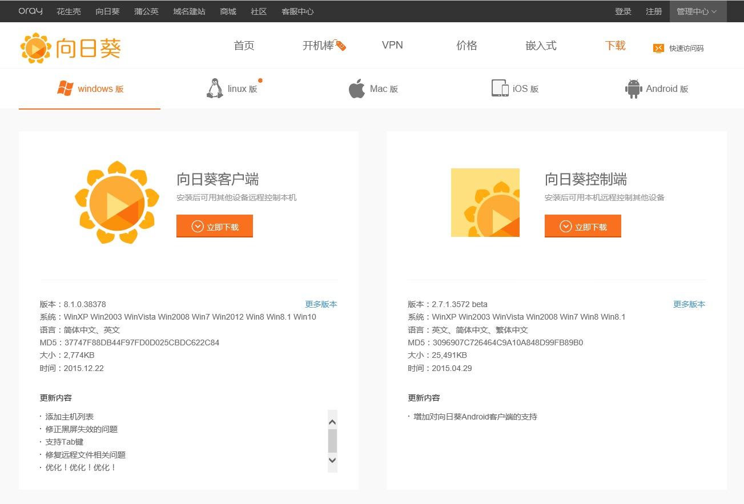Click the 向日葵 sunflower logo in header
The height and width of the screenshot is (504, 744).
coord(70,48)
